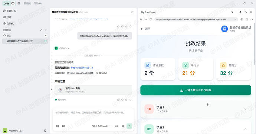
Task: Open the Edit (E) menu in title bar
Action: coord(27,3)
